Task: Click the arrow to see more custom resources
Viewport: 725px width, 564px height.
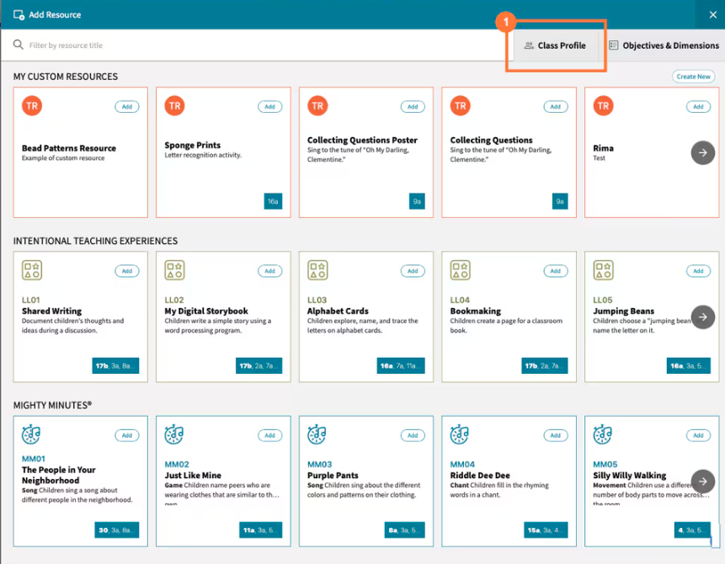Action: point(702,152)
